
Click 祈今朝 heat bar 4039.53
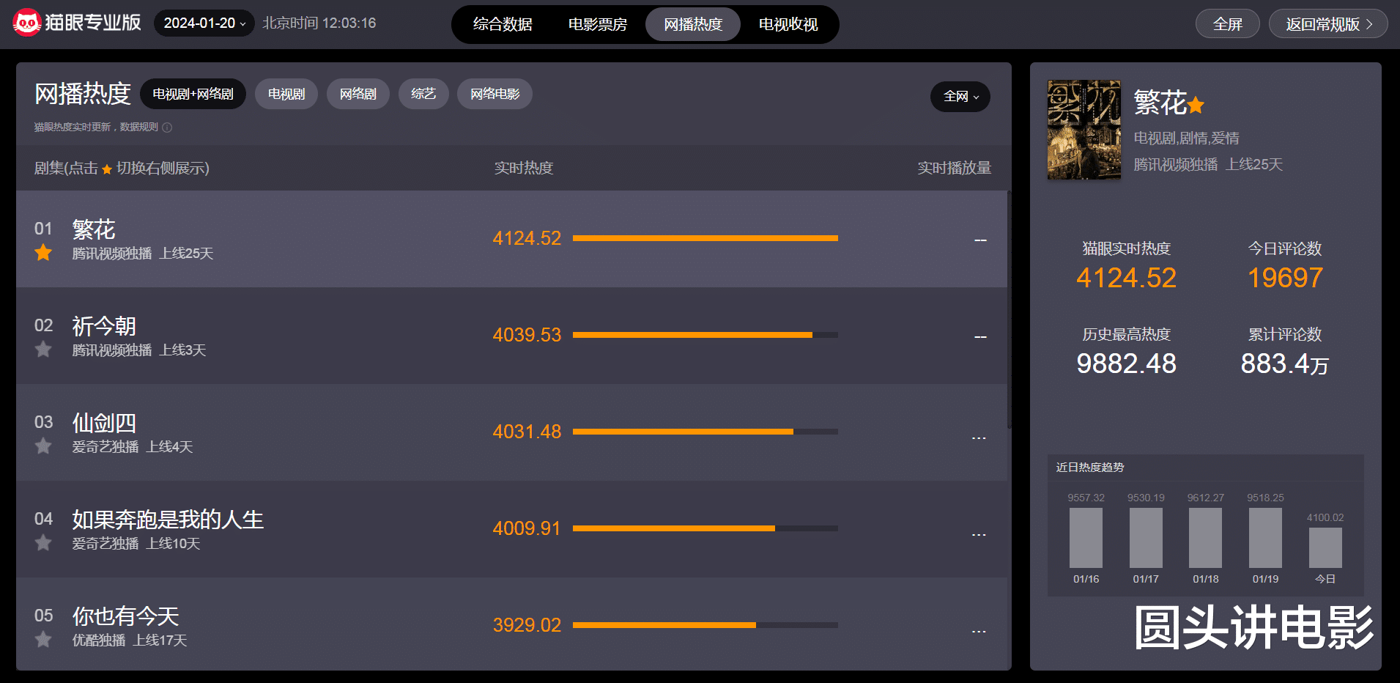[705, 335]
